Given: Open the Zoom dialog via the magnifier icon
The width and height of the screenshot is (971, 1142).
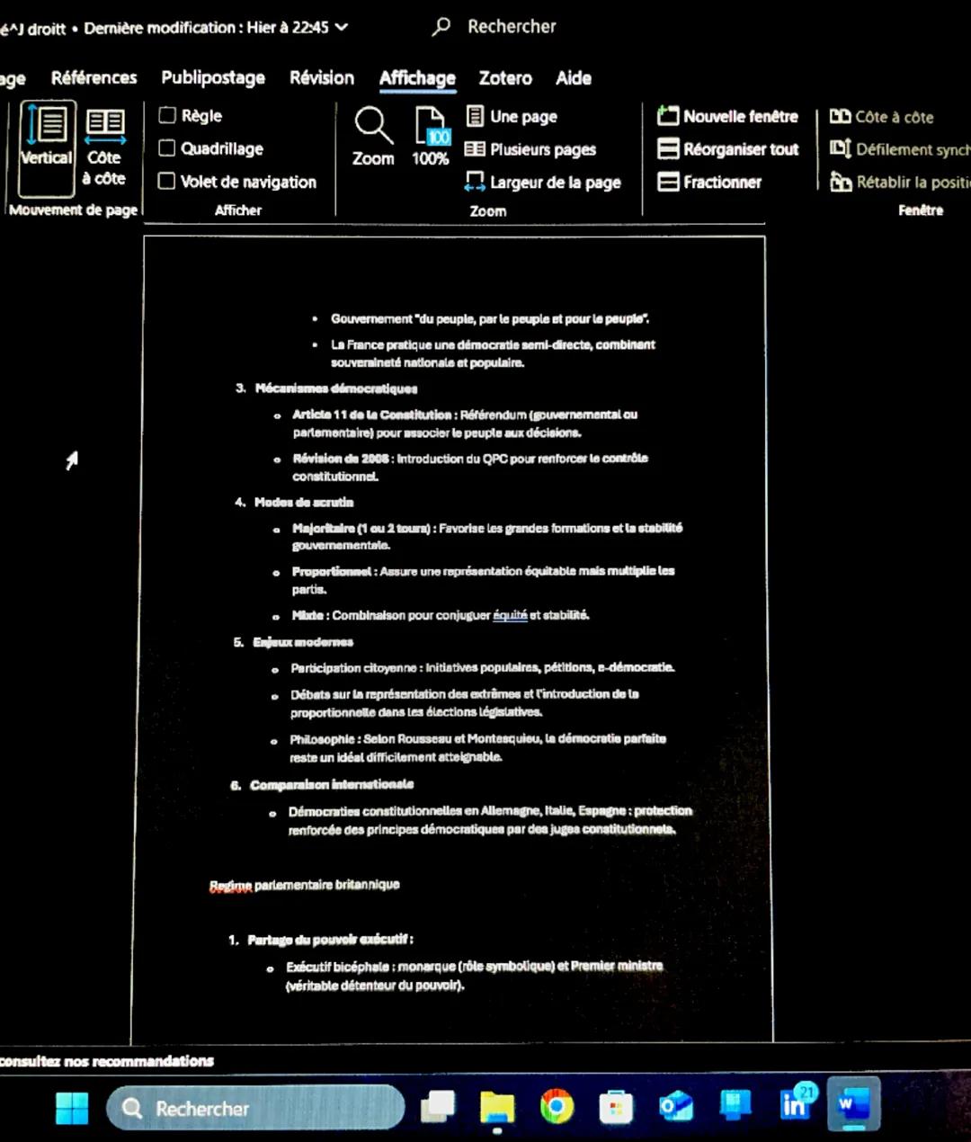Looking at the screenshot, I should pyautogui.click(x=372, y=135).
